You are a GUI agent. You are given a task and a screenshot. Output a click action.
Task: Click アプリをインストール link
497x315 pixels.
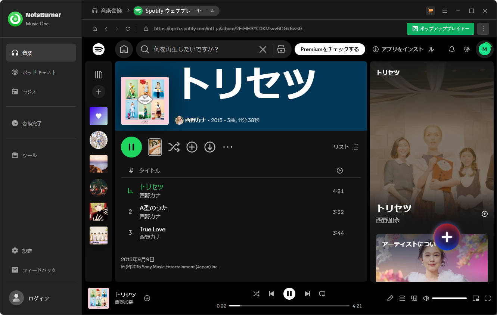[x=403, y=49]
